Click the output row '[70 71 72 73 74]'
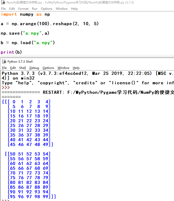Viewport: 174px width, 201px height. [29, 173]
